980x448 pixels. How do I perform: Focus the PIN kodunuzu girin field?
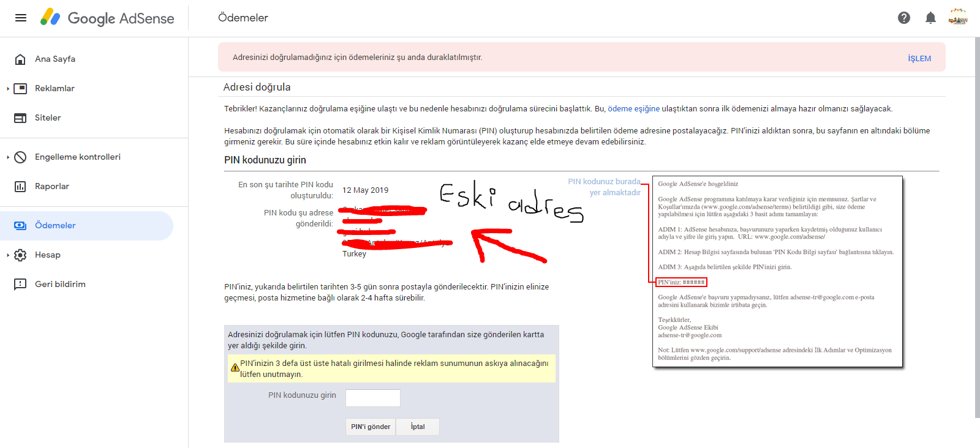coord(373,398)
